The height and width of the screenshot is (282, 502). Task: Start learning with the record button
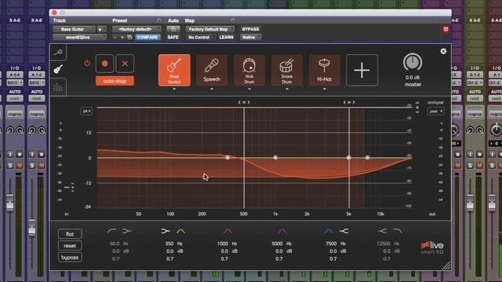pos(104,63)
